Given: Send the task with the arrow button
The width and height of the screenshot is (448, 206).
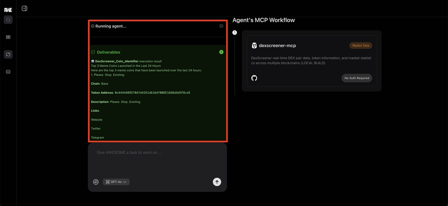Looking at the screenshot, I should [217, 182].
